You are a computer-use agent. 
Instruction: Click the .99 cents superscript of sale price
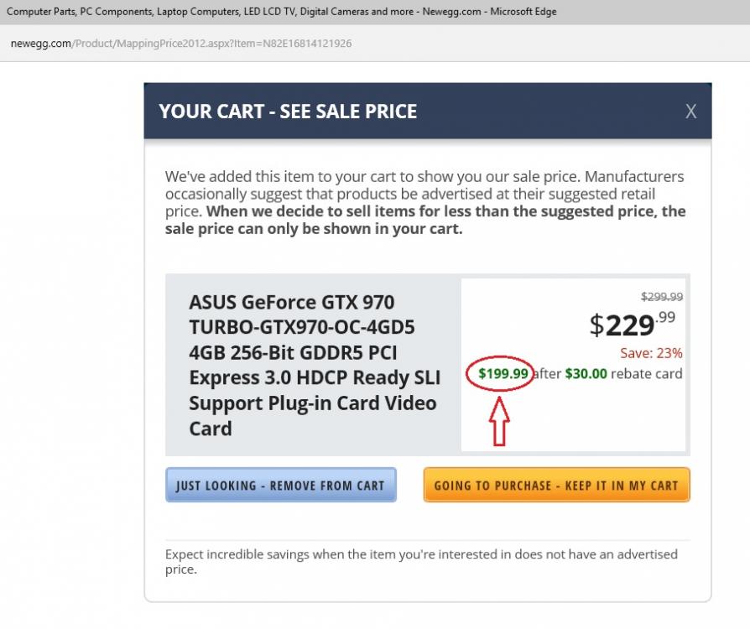coord(666,317)
